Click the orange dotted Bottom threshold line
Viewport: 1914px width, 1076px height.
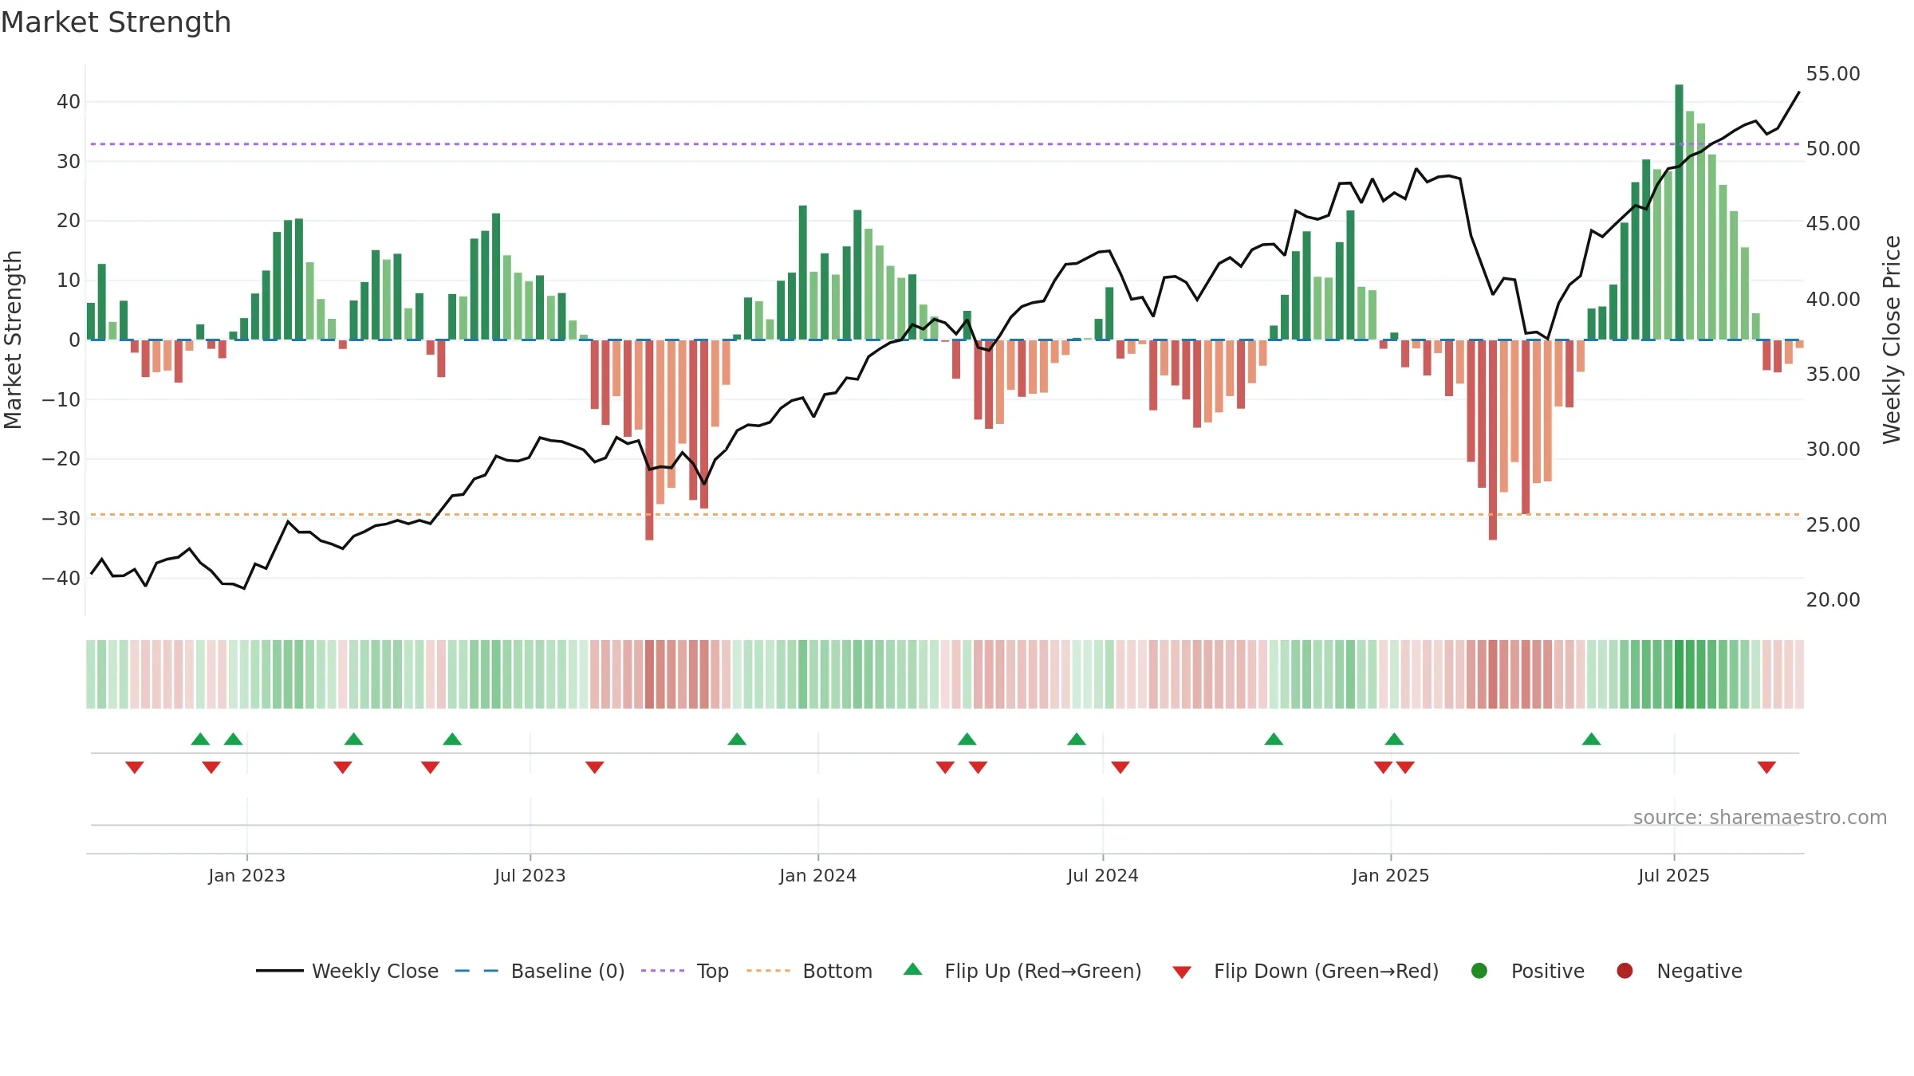[945, 515]
